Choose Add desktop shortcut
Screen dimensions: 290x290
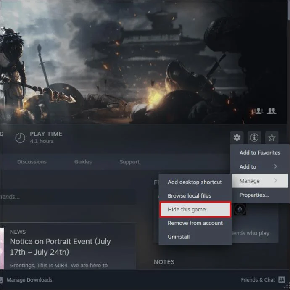click(x=195, y=182)
